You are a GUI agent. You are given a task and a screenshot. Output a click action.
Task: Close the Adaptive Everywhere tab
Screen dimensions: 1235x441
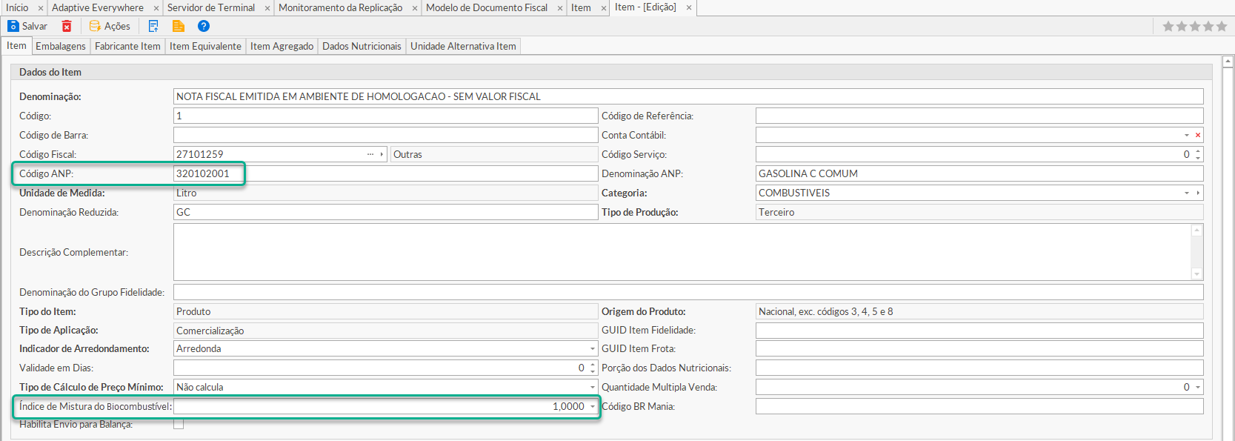(156, 8)
